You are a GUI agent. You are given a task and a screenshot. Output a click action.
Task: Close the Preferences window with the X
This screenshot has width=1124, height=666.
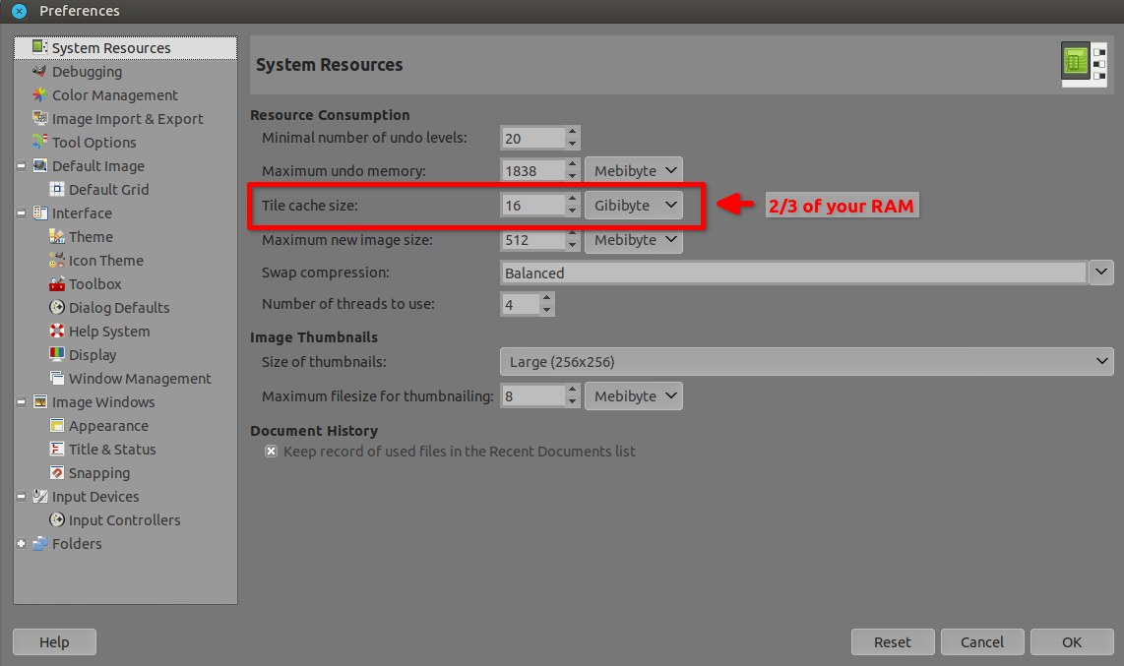tap(20, 11)
